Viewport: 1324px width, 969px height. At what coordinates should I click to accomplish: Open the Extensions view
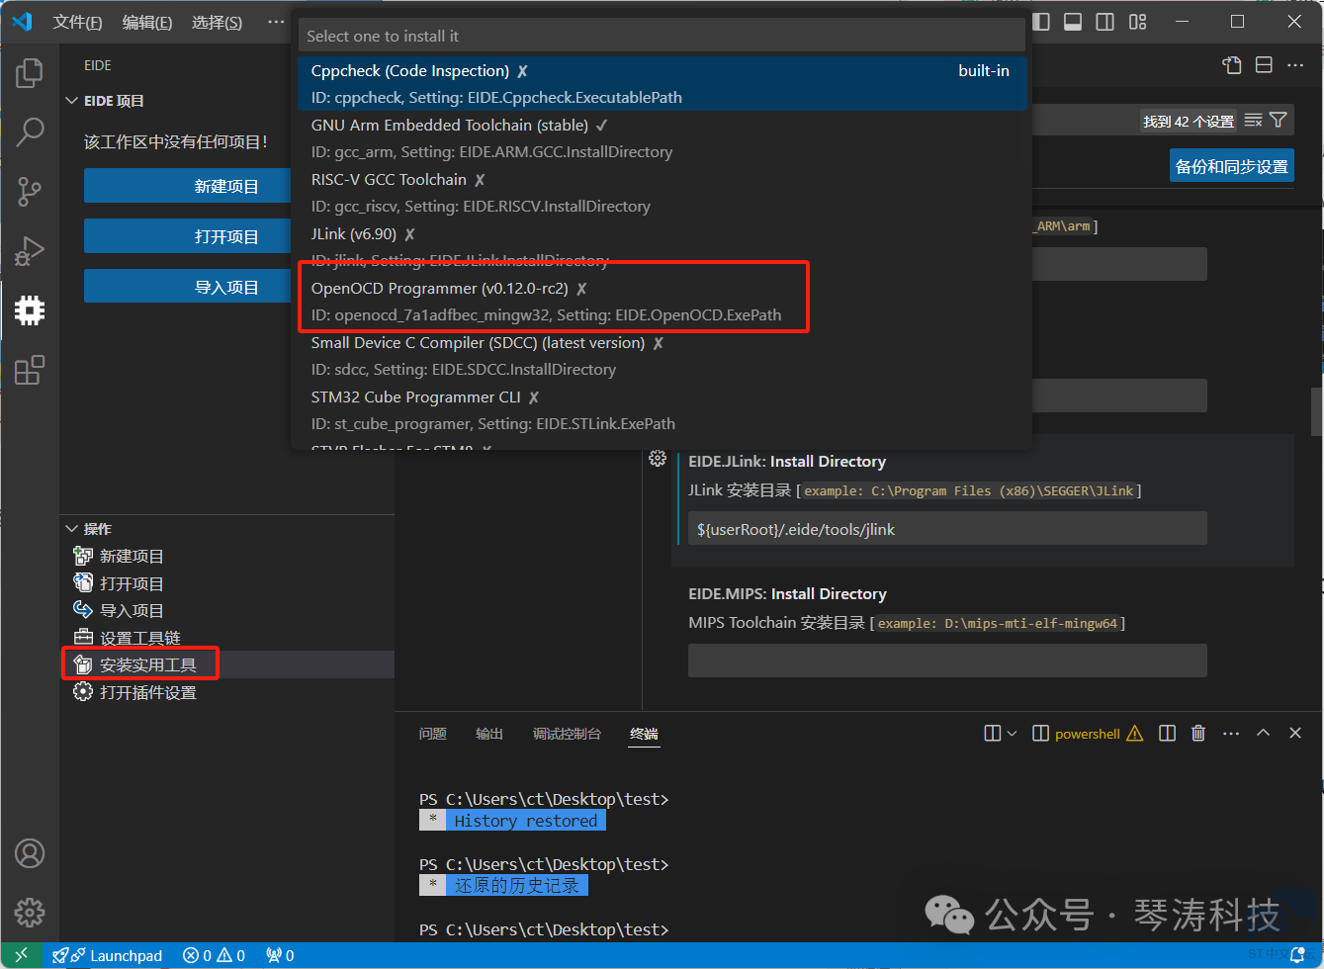point(30,370)
